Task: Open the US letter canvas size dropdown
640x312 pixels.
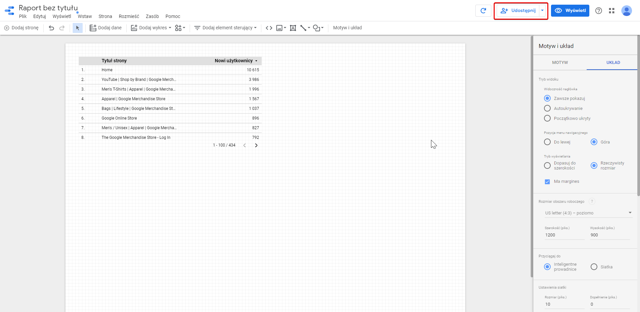Action: pos(588,213)
